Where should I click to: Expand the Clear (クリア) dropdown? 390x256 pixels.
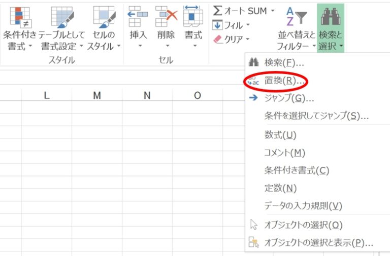pyautogui.click(x=248, y=39)
